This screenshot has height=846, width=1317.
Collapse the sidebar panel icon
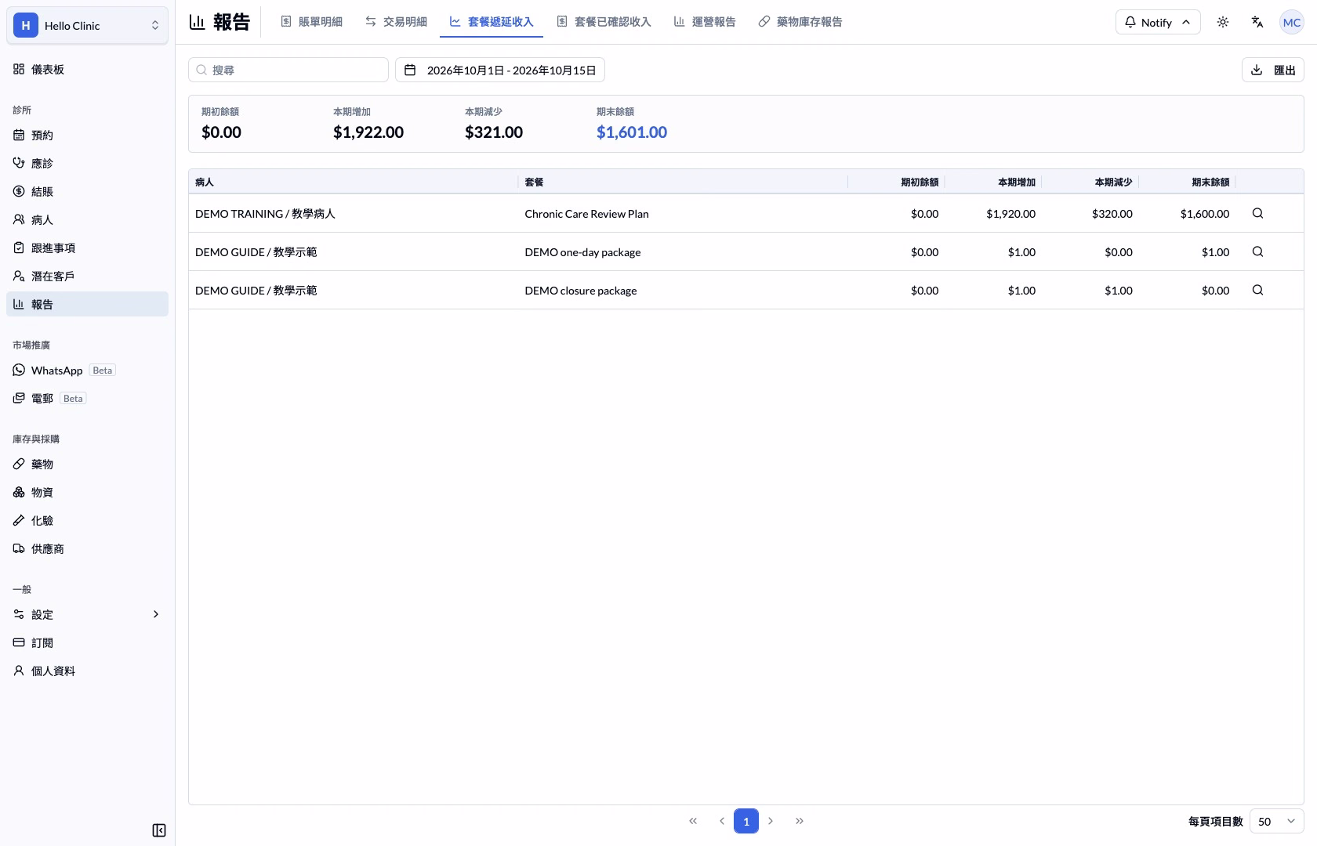[x=159, y=830]
